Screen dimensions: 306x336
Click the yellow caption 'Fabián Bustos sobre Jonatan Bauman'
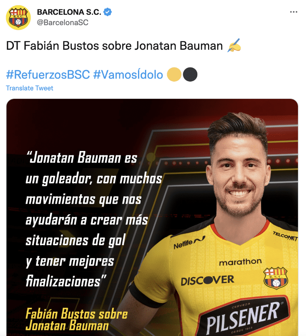tap(76, 320)
